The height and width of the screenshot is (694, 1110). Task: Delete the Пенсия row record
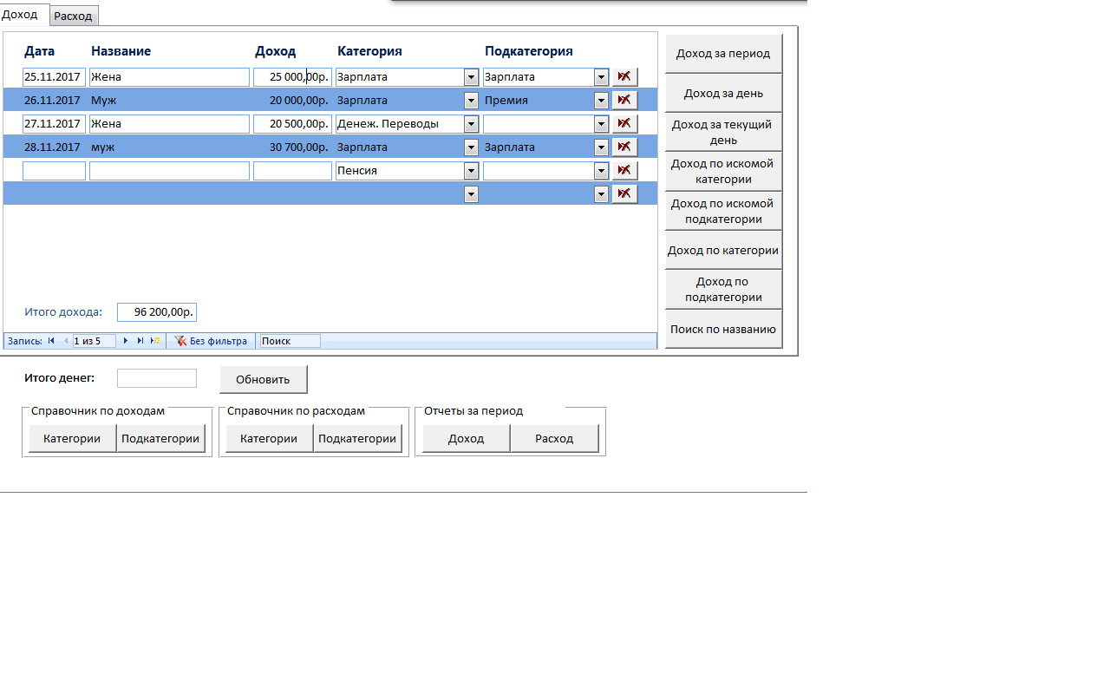pos(624,170)
